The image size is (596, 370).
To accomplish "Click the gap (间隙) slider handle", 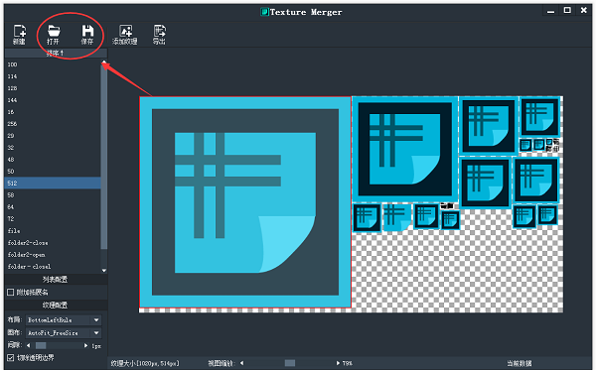I will 41,346.
